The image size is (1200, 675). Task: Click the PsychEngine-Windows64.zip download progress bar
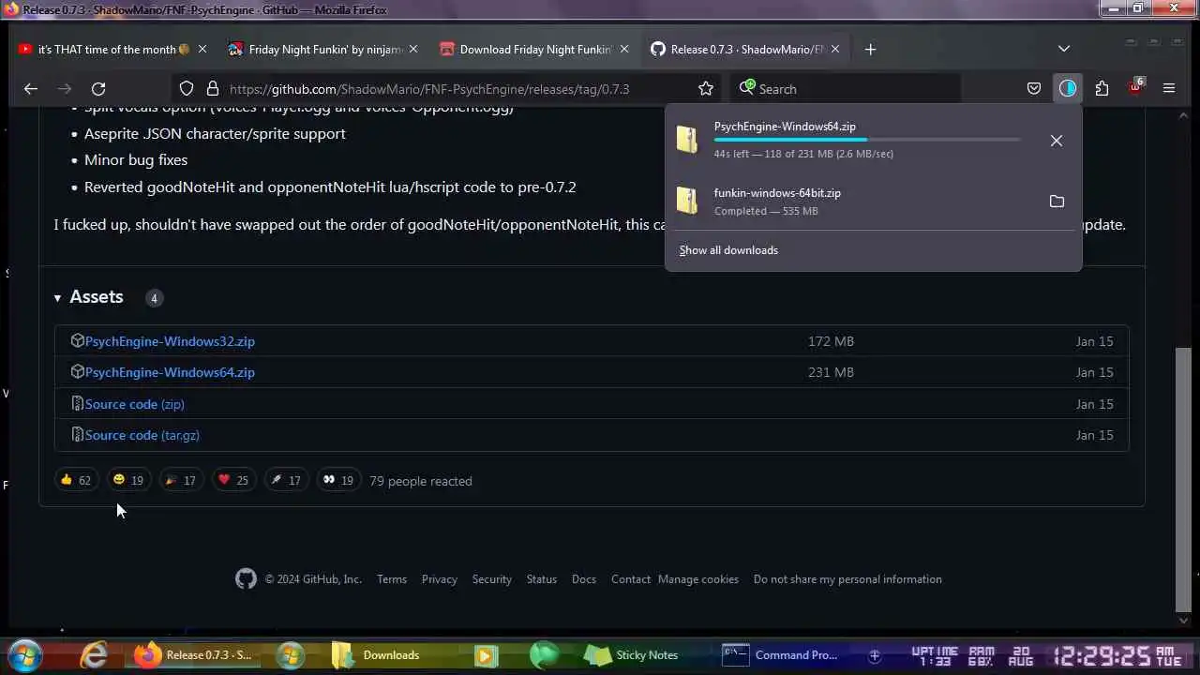[x=867, y=140]
